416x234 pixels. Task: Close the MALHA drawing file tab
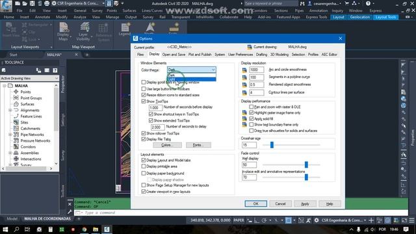77,55
